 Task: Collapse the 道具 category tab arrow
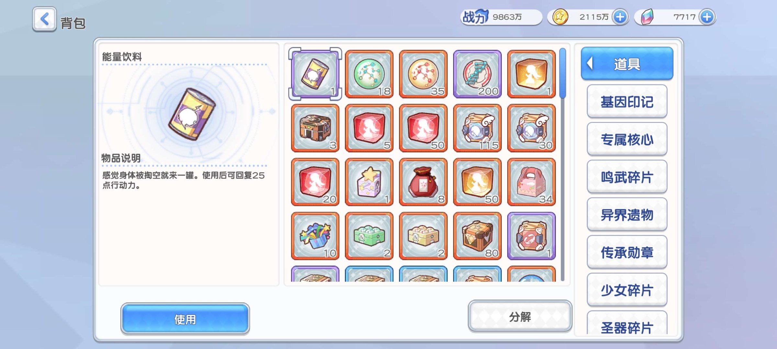point(590,63)
